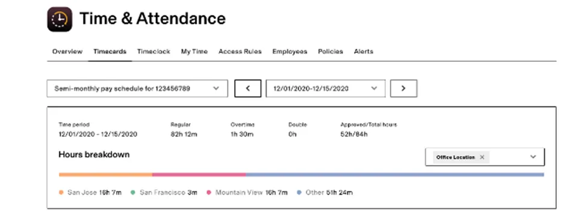Expand the Office Location filter dropdown chevron

pyautogui.click(x=533, y=157)
